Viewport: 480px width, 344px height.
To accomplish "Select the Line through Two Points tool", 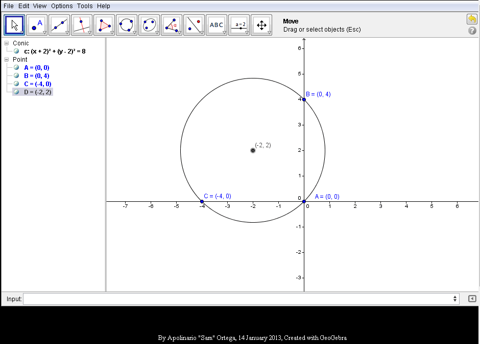I will click(x=59, y=24).
